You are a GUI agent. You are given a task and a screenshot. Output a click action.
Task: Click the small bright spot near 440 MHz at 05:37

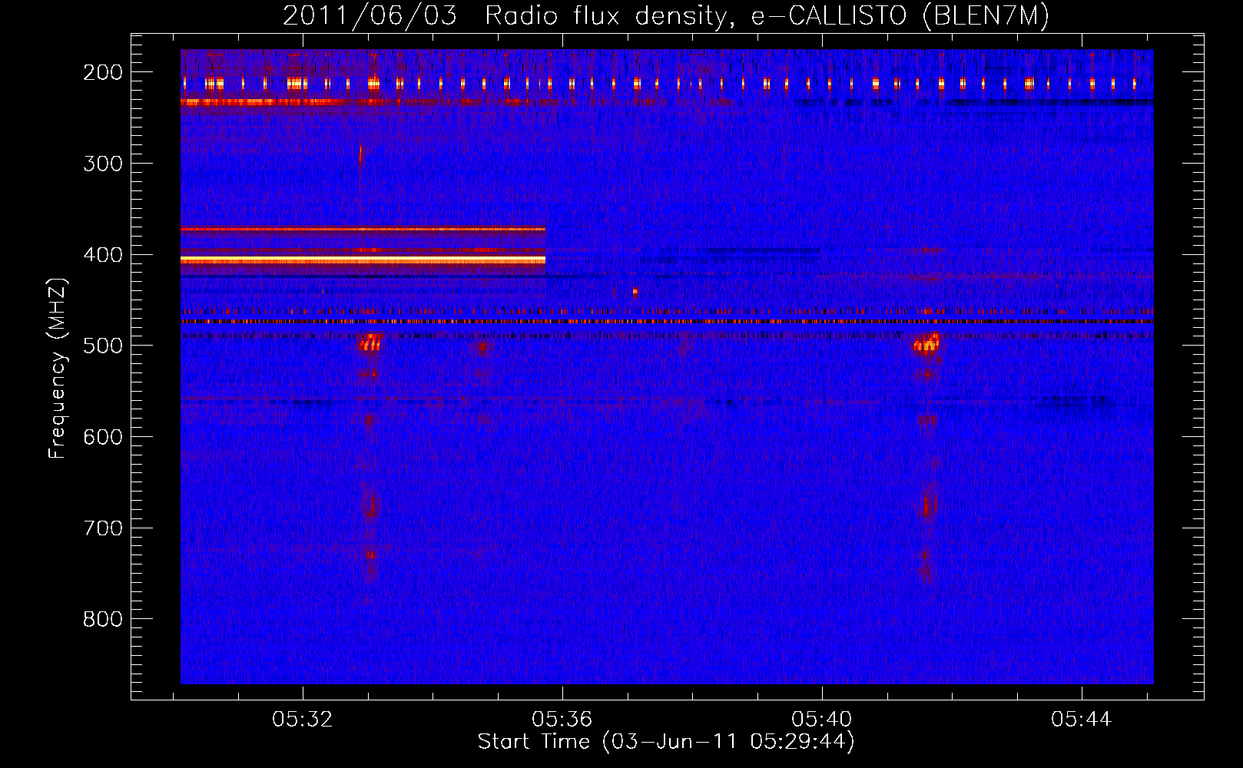(635, 292)
